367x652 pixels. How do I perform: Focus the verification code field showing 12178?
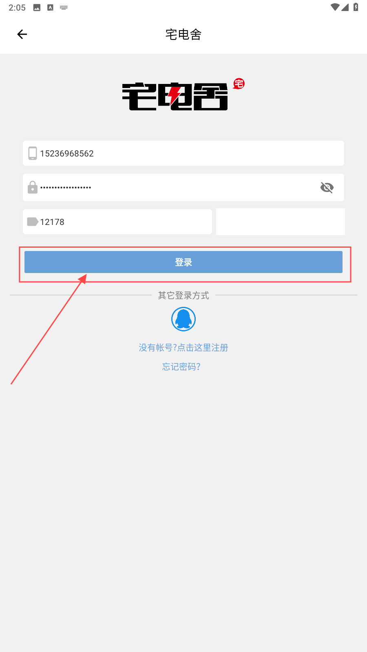pos(117,222)
